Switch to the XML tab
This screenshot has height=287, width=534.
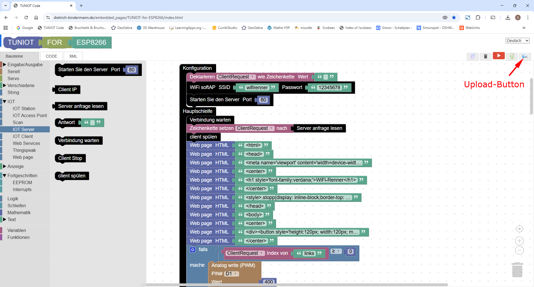pos(73,56)
